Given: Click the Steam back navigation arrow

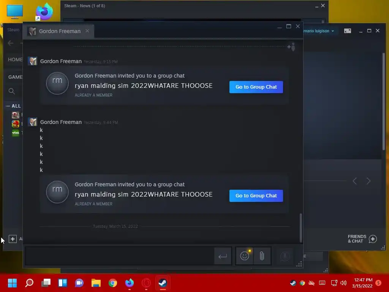Looking at the screenshot, I should click(10, 43).
